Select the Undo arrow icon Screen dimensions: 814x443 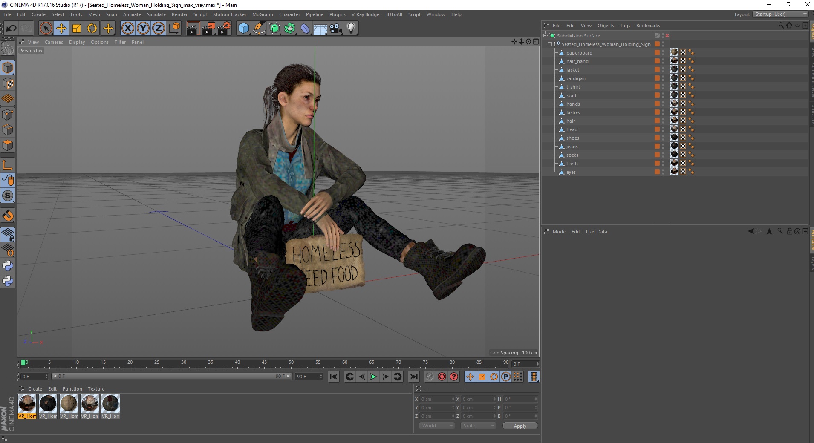pos(11,29)
